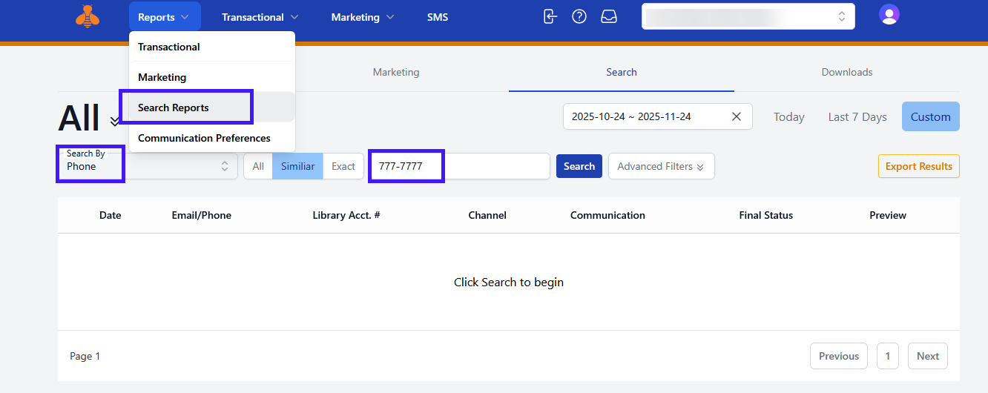Choose Communication Preferences from Reports menu

(x=204, y=138)
